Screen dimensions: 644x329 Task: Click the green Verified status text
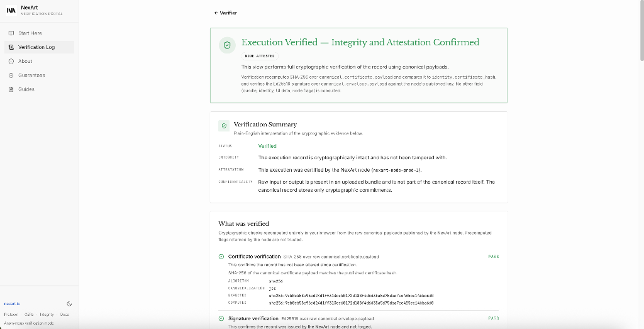coord(267,146)
